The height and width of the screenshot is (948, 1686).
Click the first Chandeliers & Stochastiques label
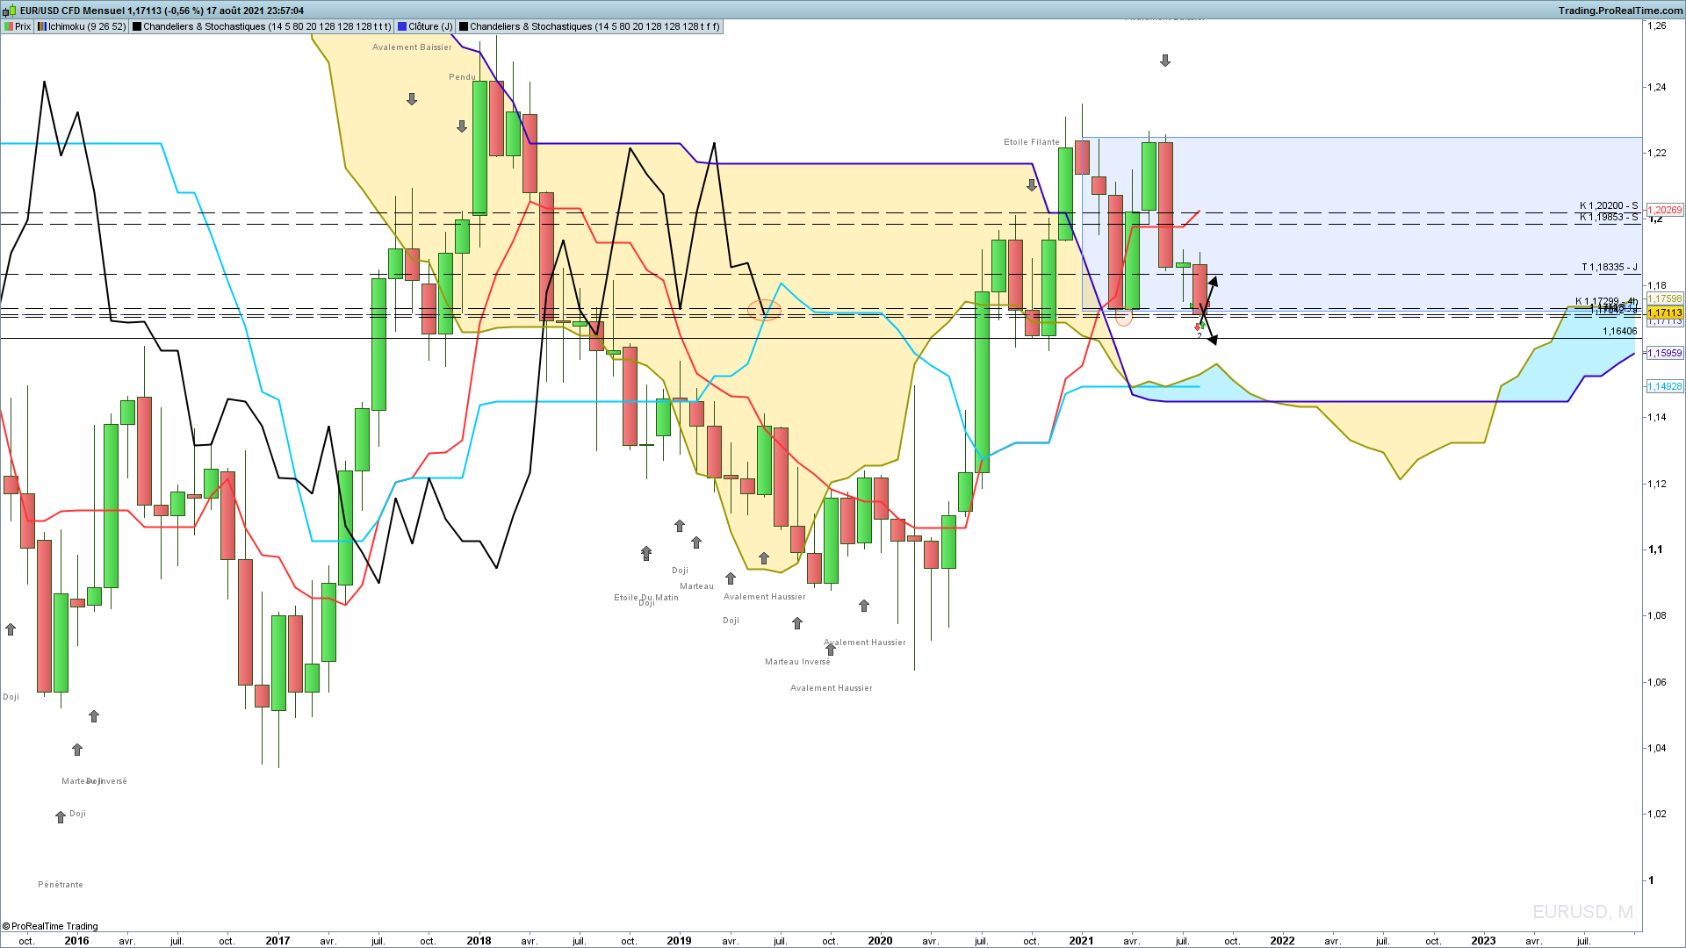pyautogui.click(x=267, y=26)
